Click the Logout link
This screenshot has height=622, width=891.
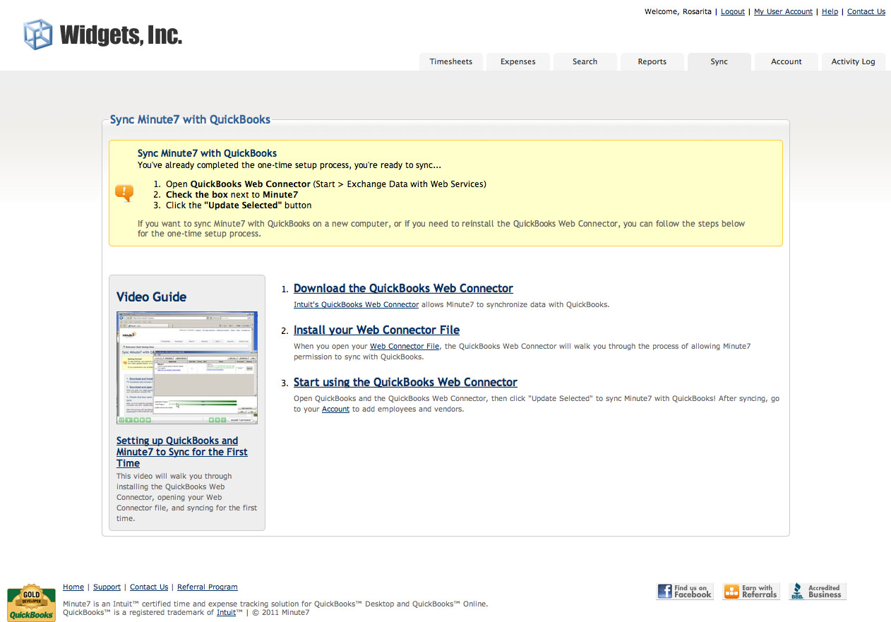[x=733, y=12]
